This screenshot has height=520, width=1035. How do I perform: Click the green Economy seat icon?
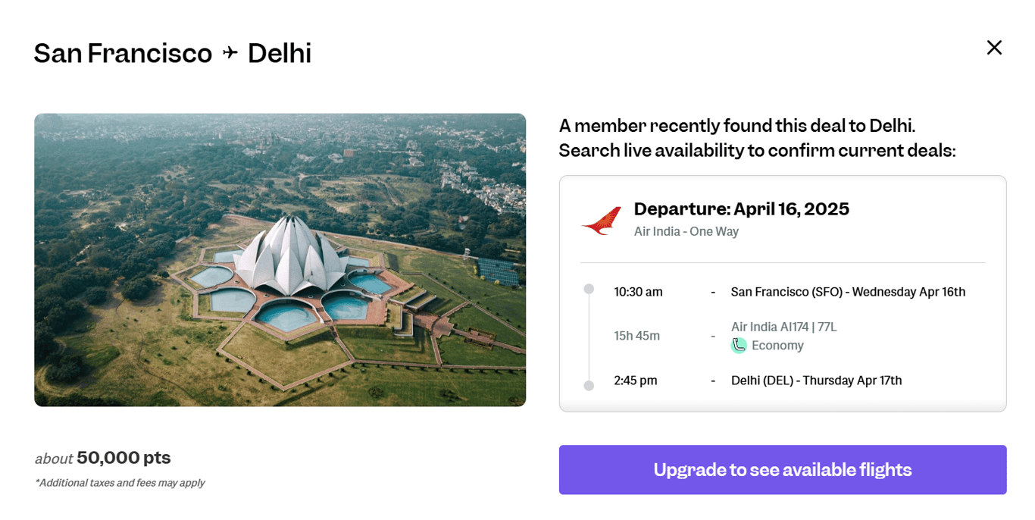739,346
